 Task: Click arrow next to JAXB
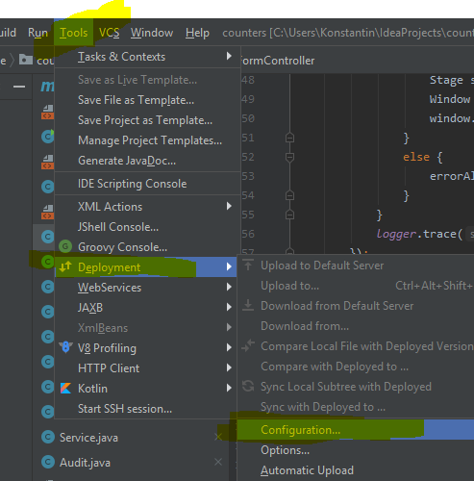pyautogui.click(x=229, y=307)
